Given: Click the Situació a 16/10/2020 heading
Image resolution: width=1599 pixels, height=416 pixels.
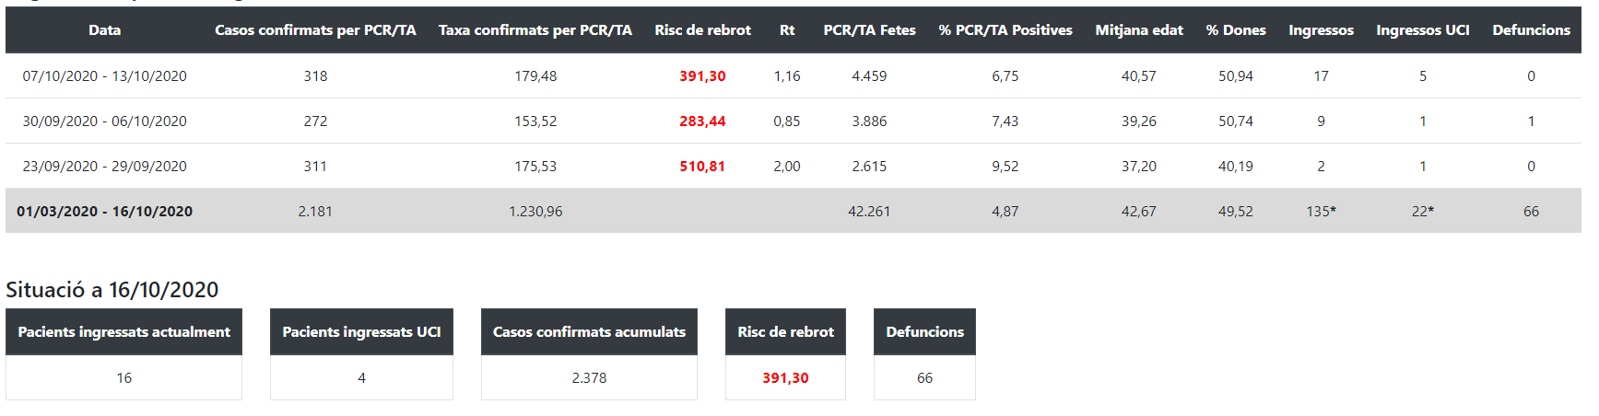Looking at the screenshot, I should pyautogui.click(x=112, y=290).
